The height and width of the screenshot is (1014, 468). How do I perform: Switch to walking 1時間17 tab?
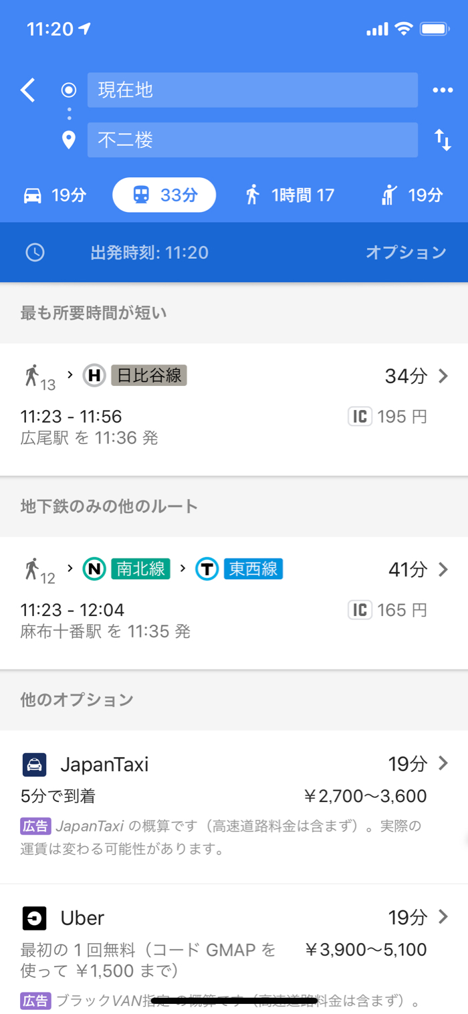click(289, 195)
